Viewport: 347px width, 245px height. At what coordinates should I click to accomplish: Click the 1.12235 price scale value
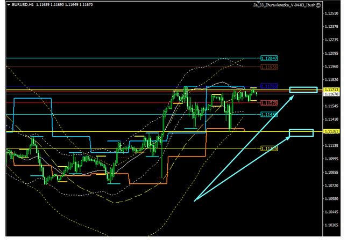click(x=331, y=40)
